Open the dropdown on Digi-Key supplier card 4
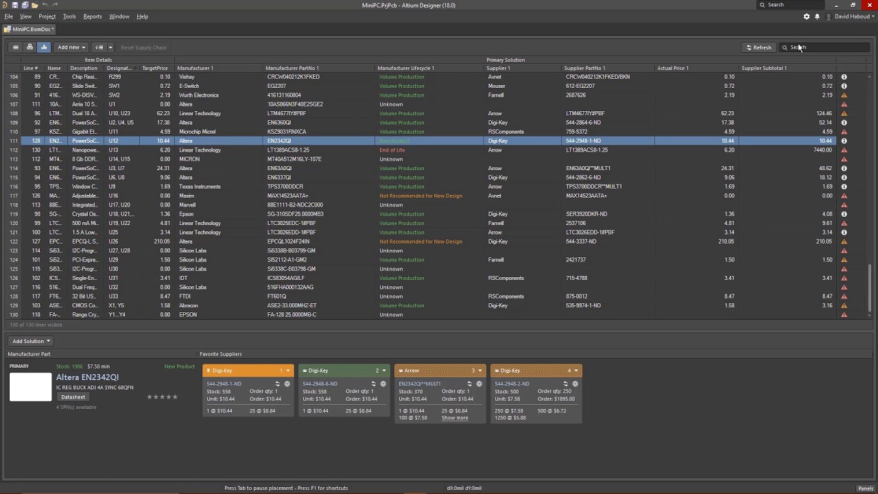This screenshot has height=494, width=878. pyautogui.click(x=576, y=370)
